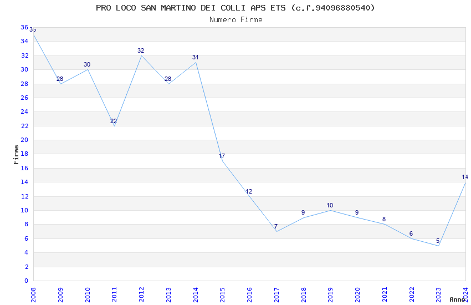Select the 2014 year label
The image size is (471, 305).
click(x=195, y=295)
